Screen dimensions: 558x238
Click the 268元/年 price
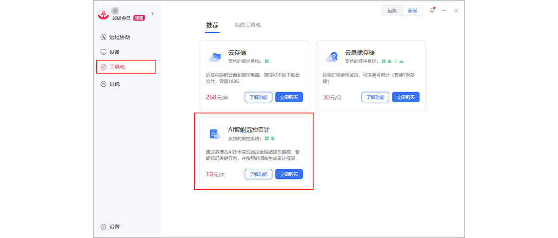tap(217, 97)
